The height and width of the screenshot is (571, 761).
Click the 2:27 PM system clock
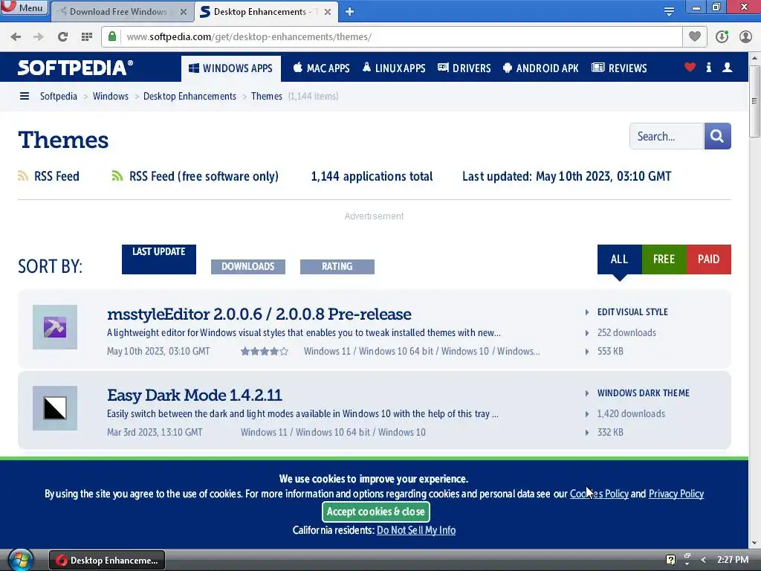(x=733, y=560)
